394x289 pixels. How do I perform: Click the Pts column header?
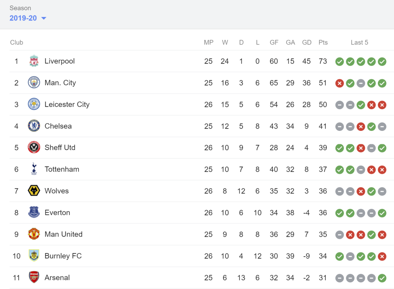click(323, 42)
